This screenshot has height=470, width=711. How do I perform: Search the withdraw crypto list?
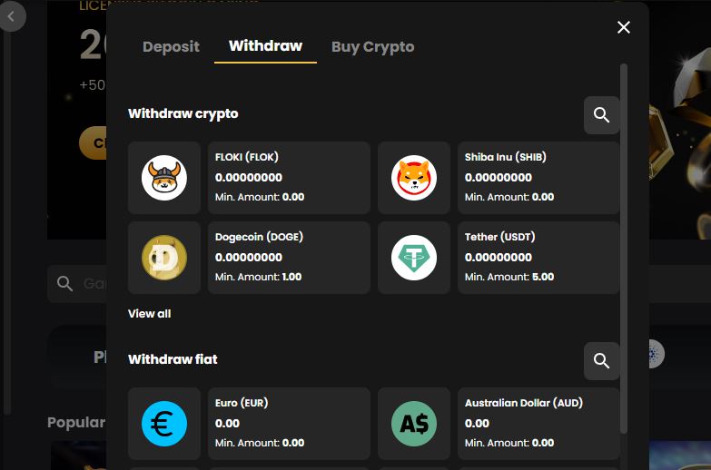[601, 115]
